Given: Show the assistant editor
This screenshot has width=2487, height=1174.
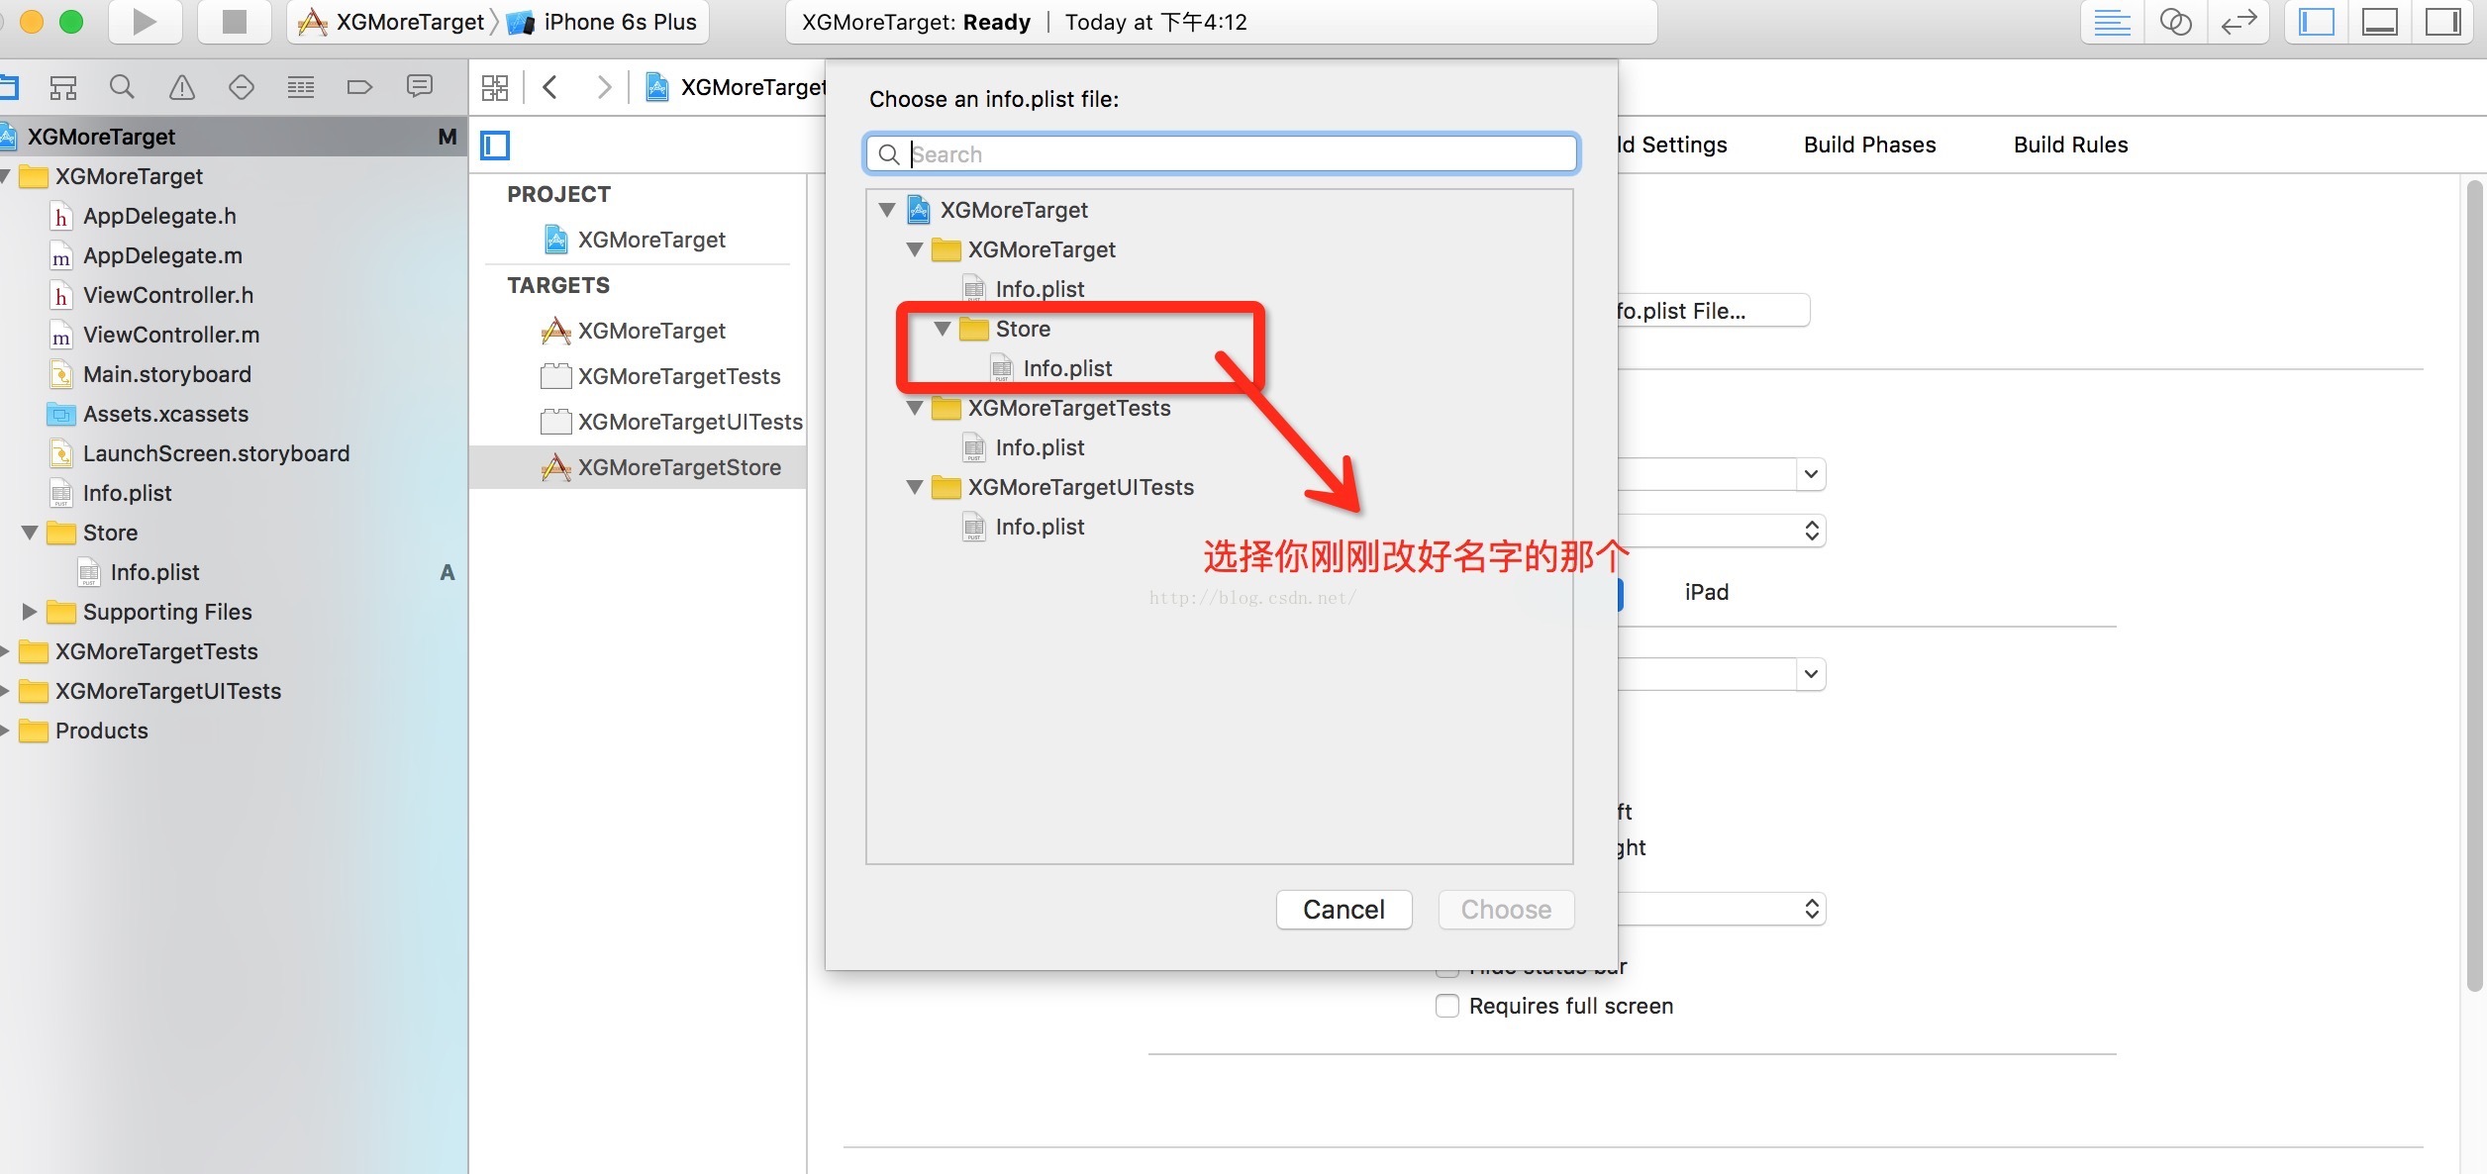Looking at the screenshot, I should 2175,22.
